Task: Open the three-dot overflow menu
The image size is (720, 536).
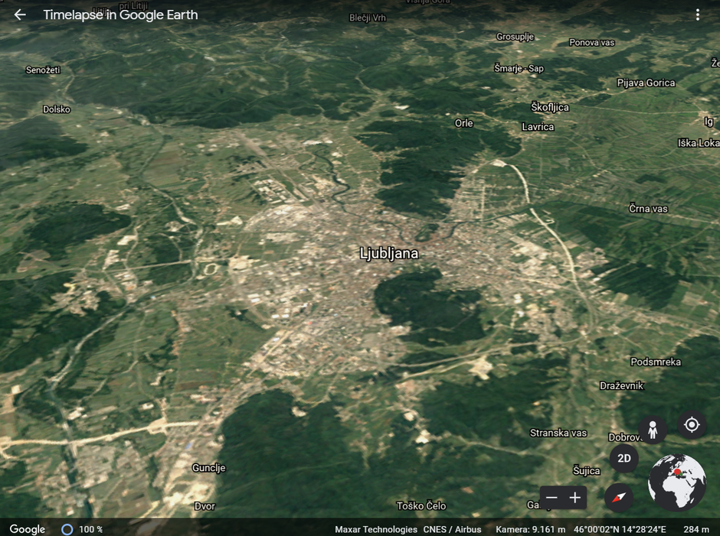Action: click(x=697, y=14)
